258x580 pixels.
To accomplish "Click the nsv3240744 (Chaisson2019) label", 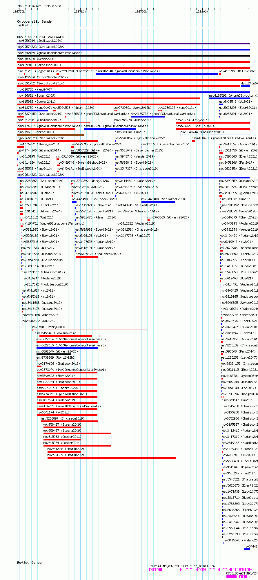I will tap(202, 132).
